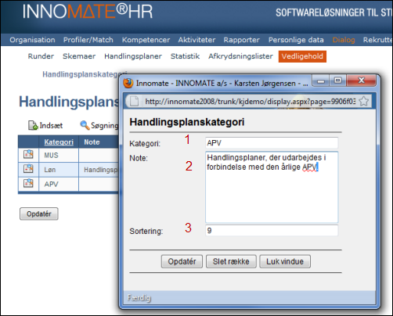This screenshot has height=316, width=393.
Task: Open edit icon for Løn row
Action: click(x=28, y=169)
